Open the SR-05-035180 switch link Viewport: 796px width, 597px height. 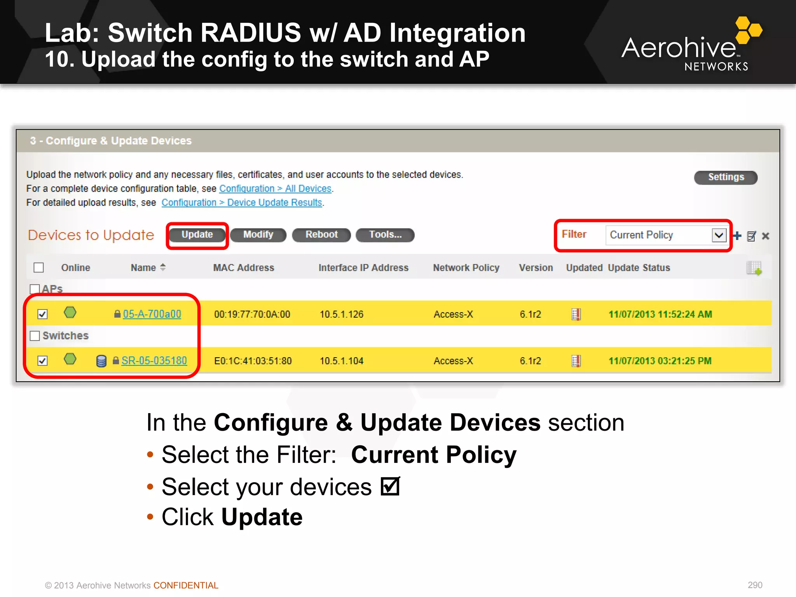click(x=154, y=360)
